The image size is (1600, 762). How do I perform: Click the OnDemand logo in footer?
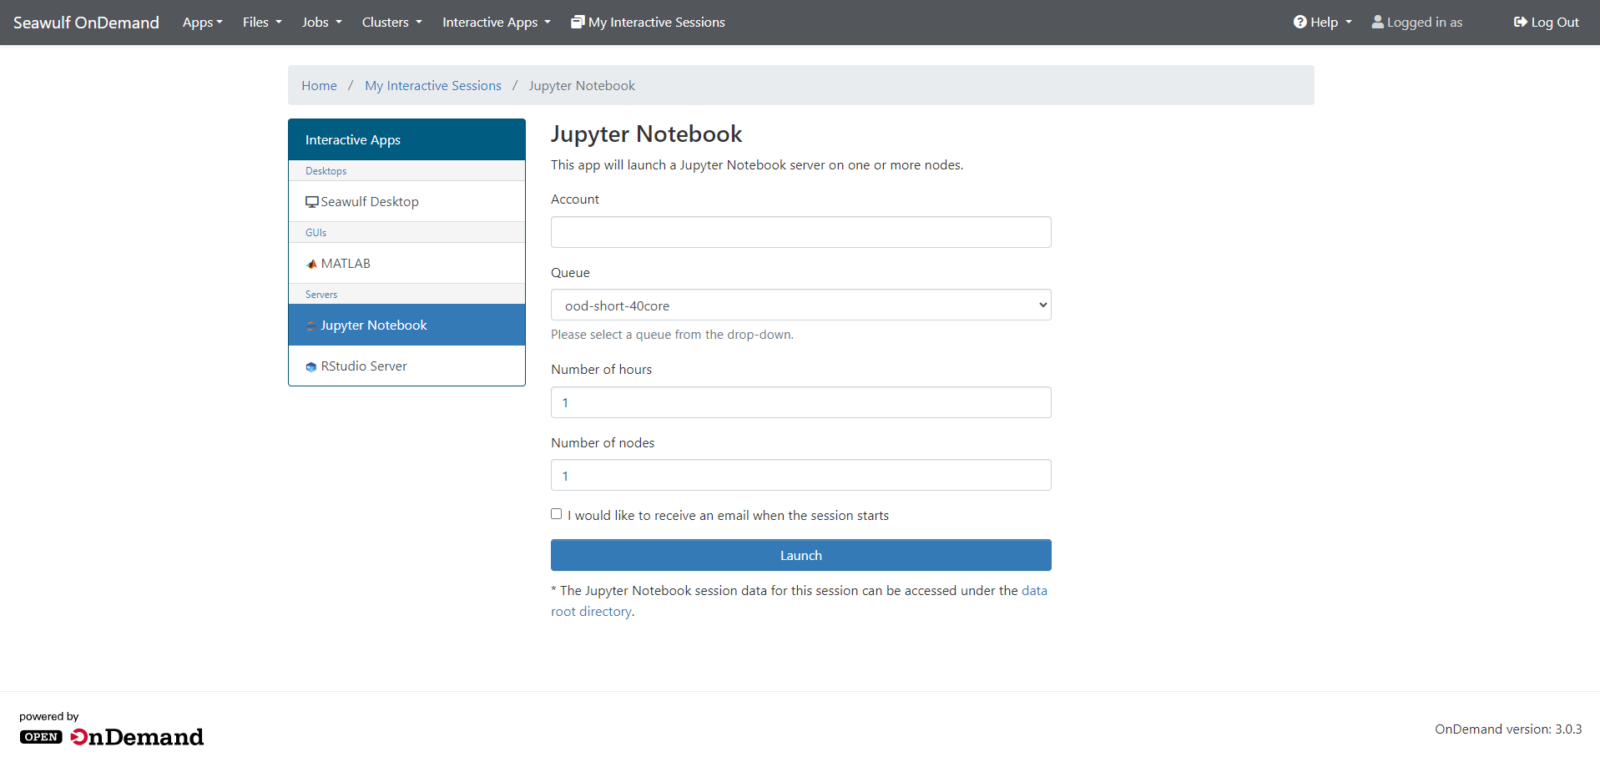[x=112, y=736]
